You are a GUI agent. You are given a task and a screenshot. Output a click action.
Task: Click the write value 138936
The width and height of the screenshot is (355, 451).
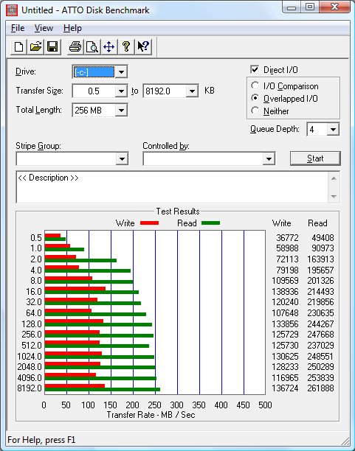[x=286, y=292]
